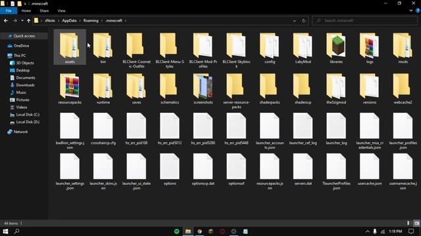Click the Search .minecraft field
Image resolution: width=421 pixels, height=236 pixels.
coord(364,20)
